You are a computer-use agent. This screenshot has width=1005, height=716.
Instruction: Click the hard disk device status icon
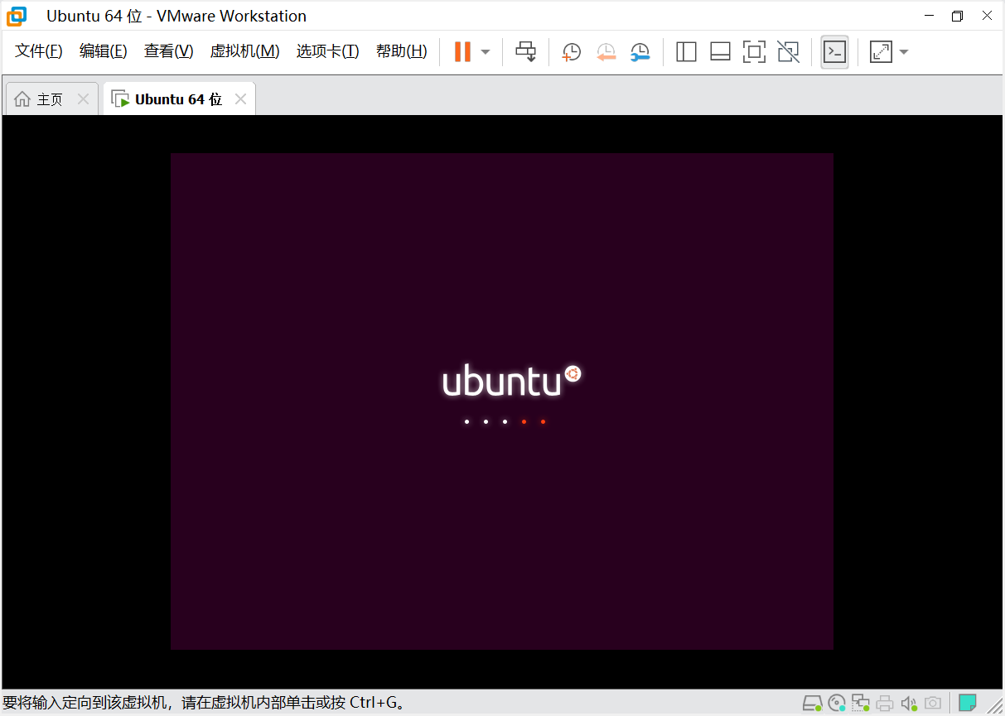coord(812,704)
